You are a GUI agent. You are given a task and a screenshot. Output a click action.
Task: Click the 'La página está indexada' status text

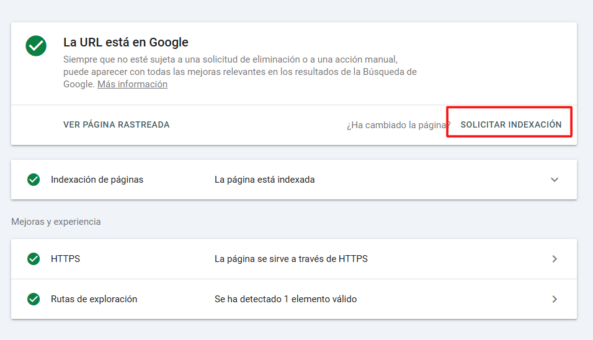click(264, 180)
